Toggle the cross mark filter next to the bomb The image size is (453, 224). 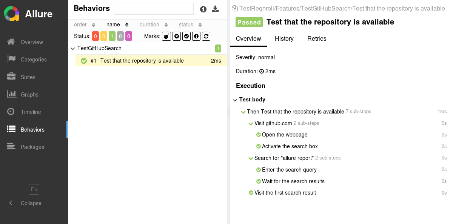176,36
